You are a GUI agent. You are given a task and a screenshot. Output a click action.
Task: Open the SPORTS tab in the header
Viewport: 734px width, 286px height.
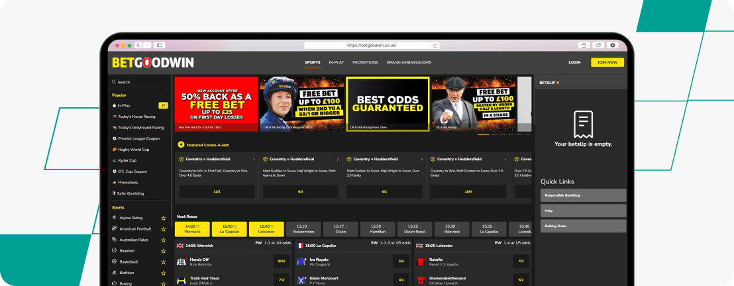[312, 62]
